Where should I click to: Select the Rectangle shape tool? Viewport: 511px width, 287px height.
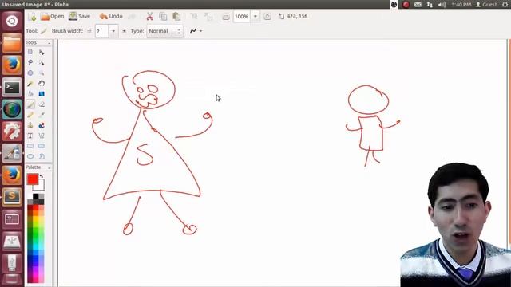pyautogui.click(x=30, y=146)
